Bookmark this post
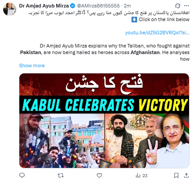The width and height of the screenshot is (193, 182). point(176,175)
